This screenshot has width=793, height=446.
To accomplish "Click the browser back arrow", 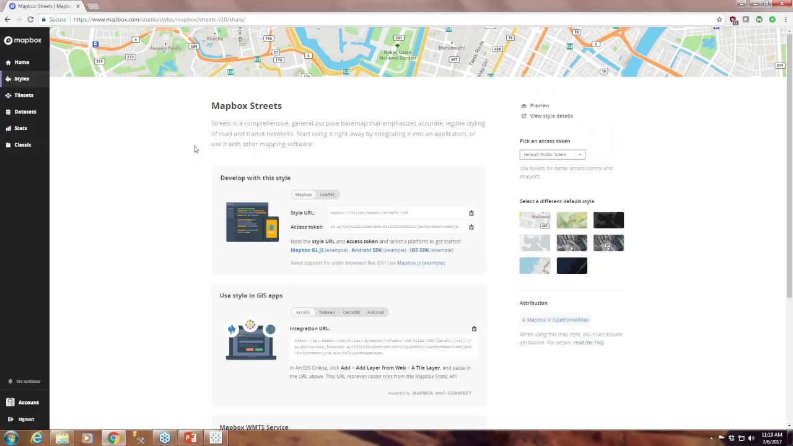I will click(7, 19).
